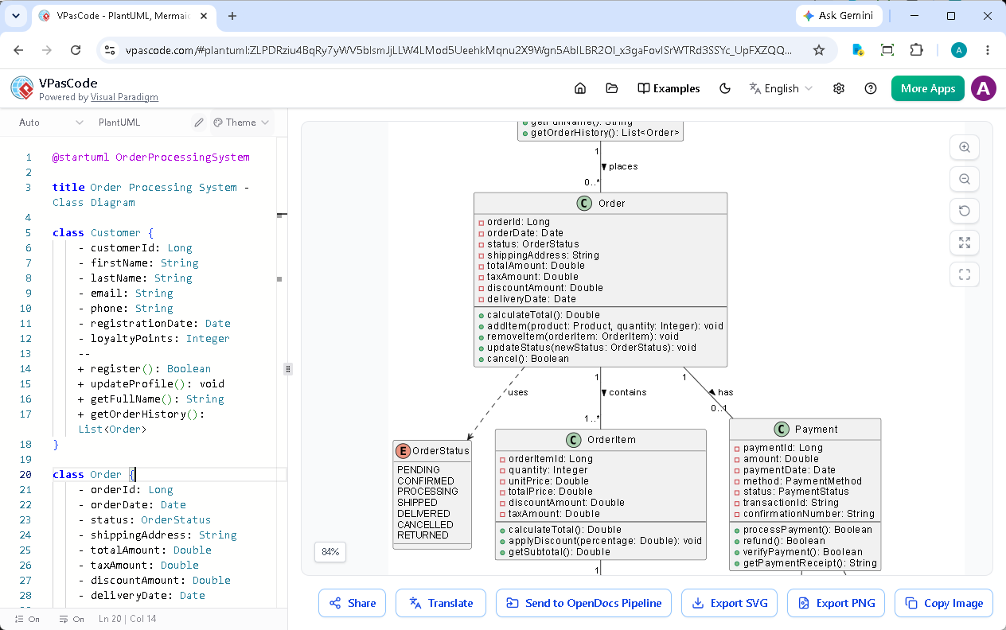View site information icon in address bar
The width and height of the screenshot is (1006, 630).
pos(111,50)
